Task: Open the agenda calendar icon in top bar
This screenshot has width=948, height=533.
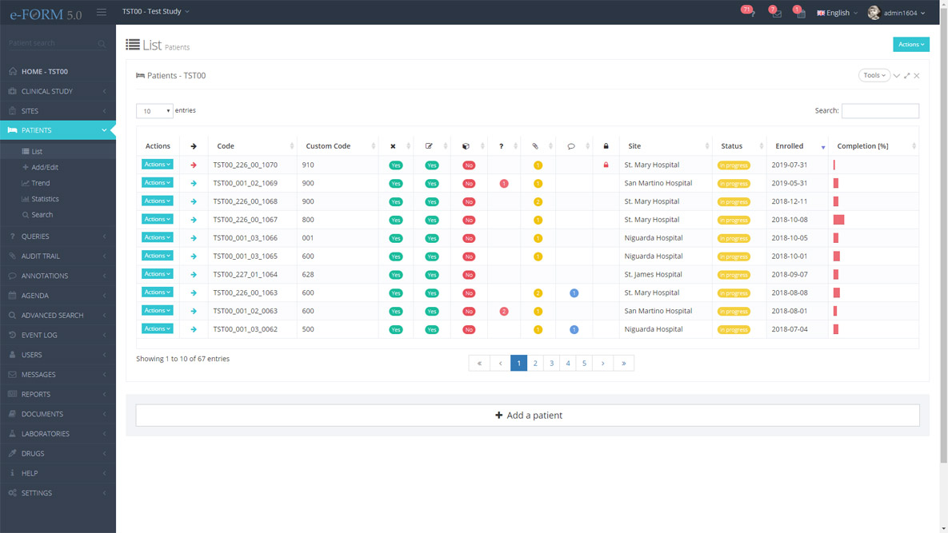Action: click(800, 14)
